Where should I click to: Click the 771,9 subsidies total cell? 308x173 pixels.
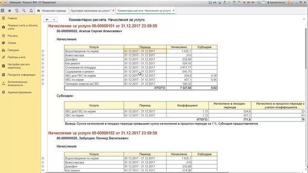tap(230, 120)
